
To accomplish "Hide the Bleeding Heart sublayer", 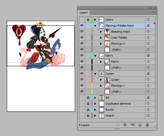I will [x=82, y=31].
